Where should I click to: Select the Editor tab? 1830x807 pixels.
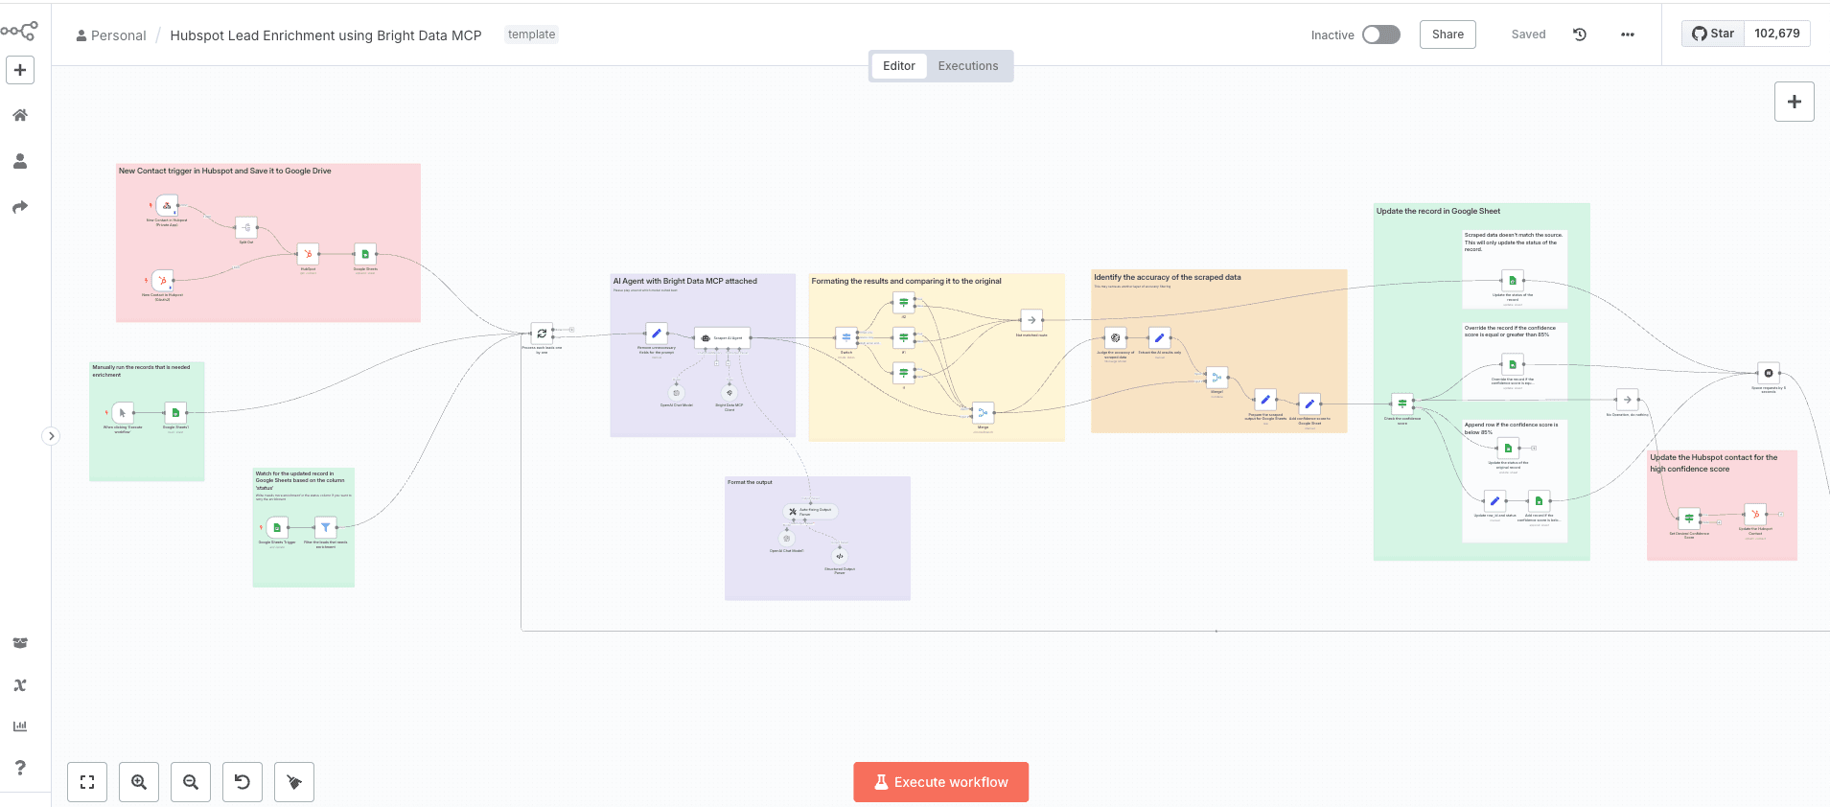[x=898, y=66]
